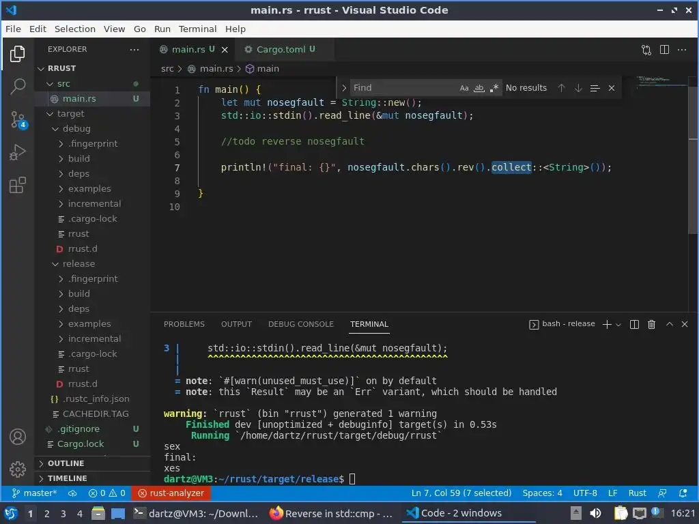Change language mode Rust in status bar
The width and height of the screenshot is (699, 524).
[x=637, y=493]
